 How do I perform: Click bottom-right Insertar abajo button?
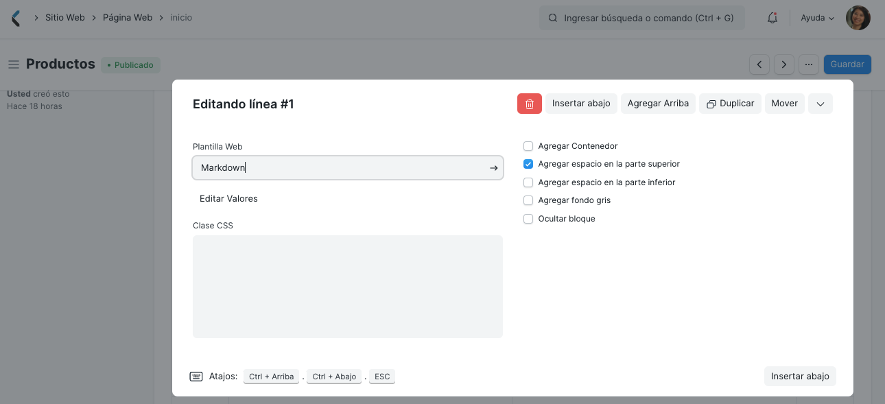(x=800, y=376)
